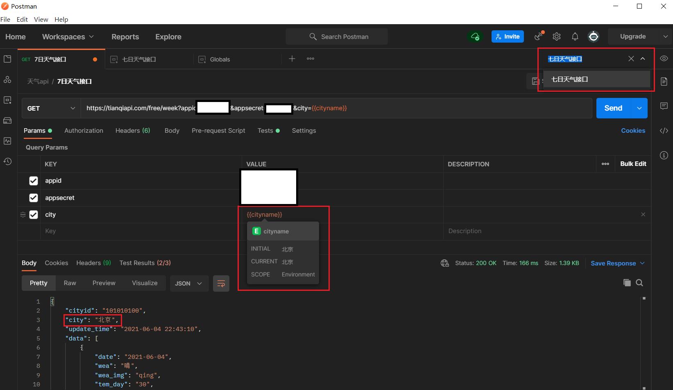Screen dimensions: 673x390
Task: Expand the Workspaces menu
Action: (68, 36)
